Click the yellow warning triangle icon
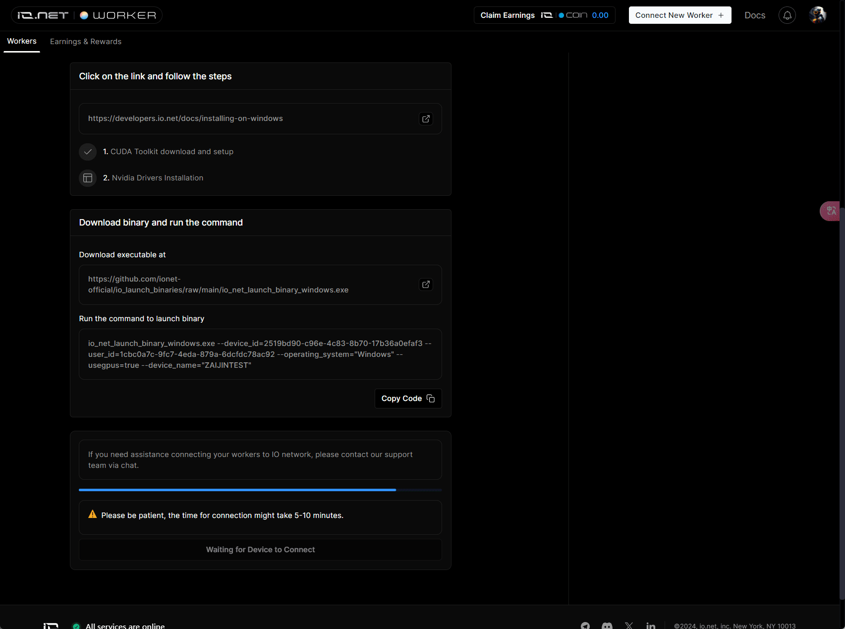This screenshot has height=629, width=845. [93, 515]
